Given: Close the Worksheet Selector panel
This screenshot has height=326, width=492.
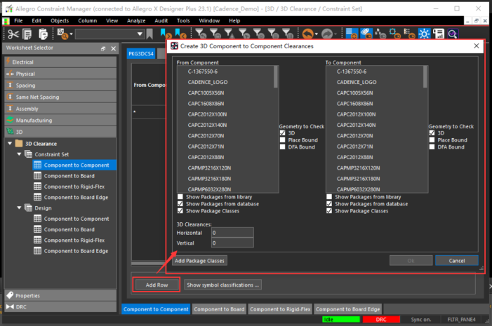Looking at the screenshot, I should (x=113, y=48).
